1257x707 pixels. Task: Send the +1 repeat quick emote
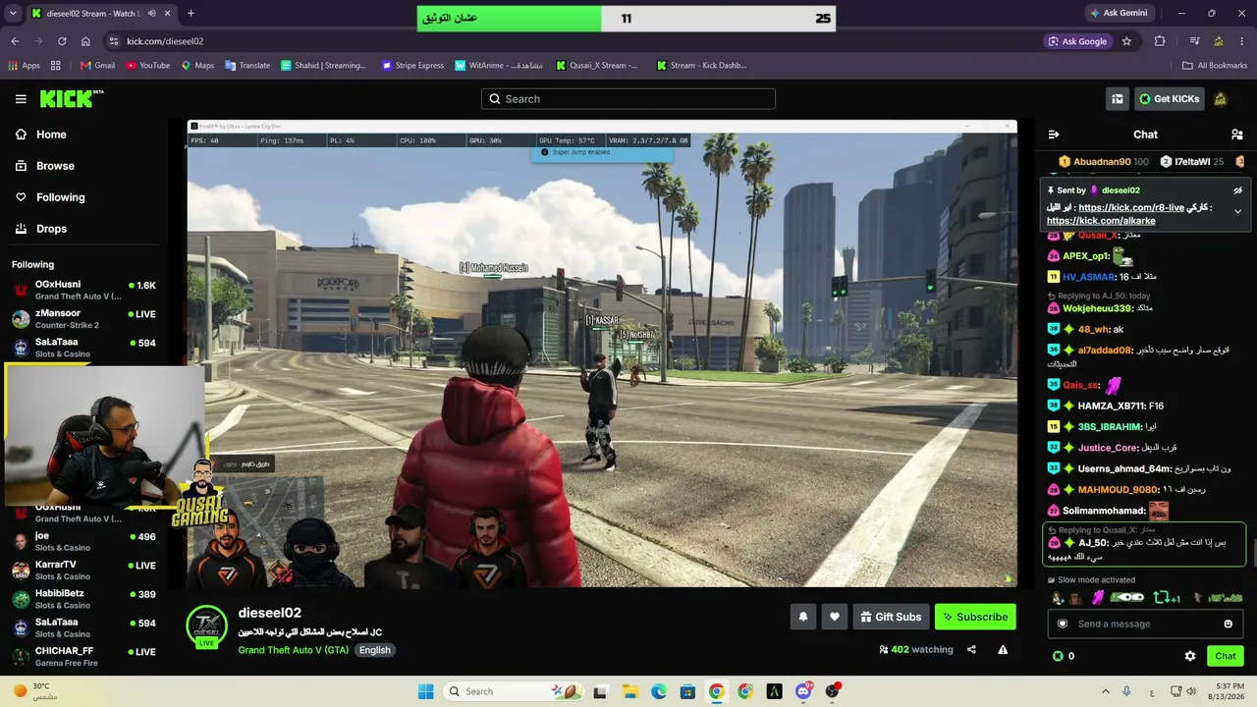point(1167,597)
